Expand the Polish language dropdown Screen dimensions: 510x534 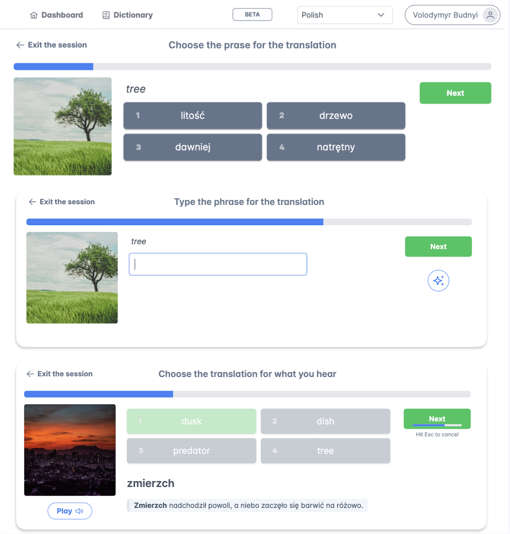pos(345,15)
